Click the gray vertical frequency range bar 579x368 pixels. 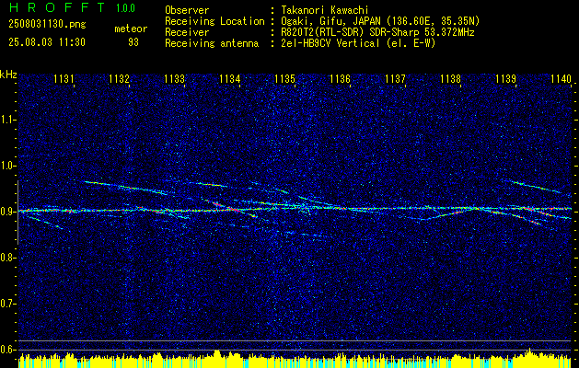tap(17, 213)
